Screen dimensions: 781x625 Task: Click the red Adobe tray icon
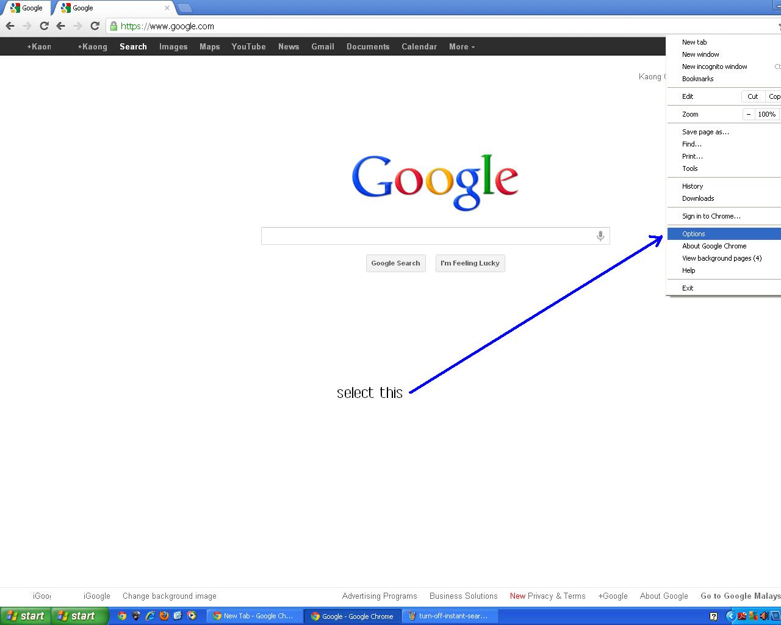pyautogui.click(x=742, y=616)
